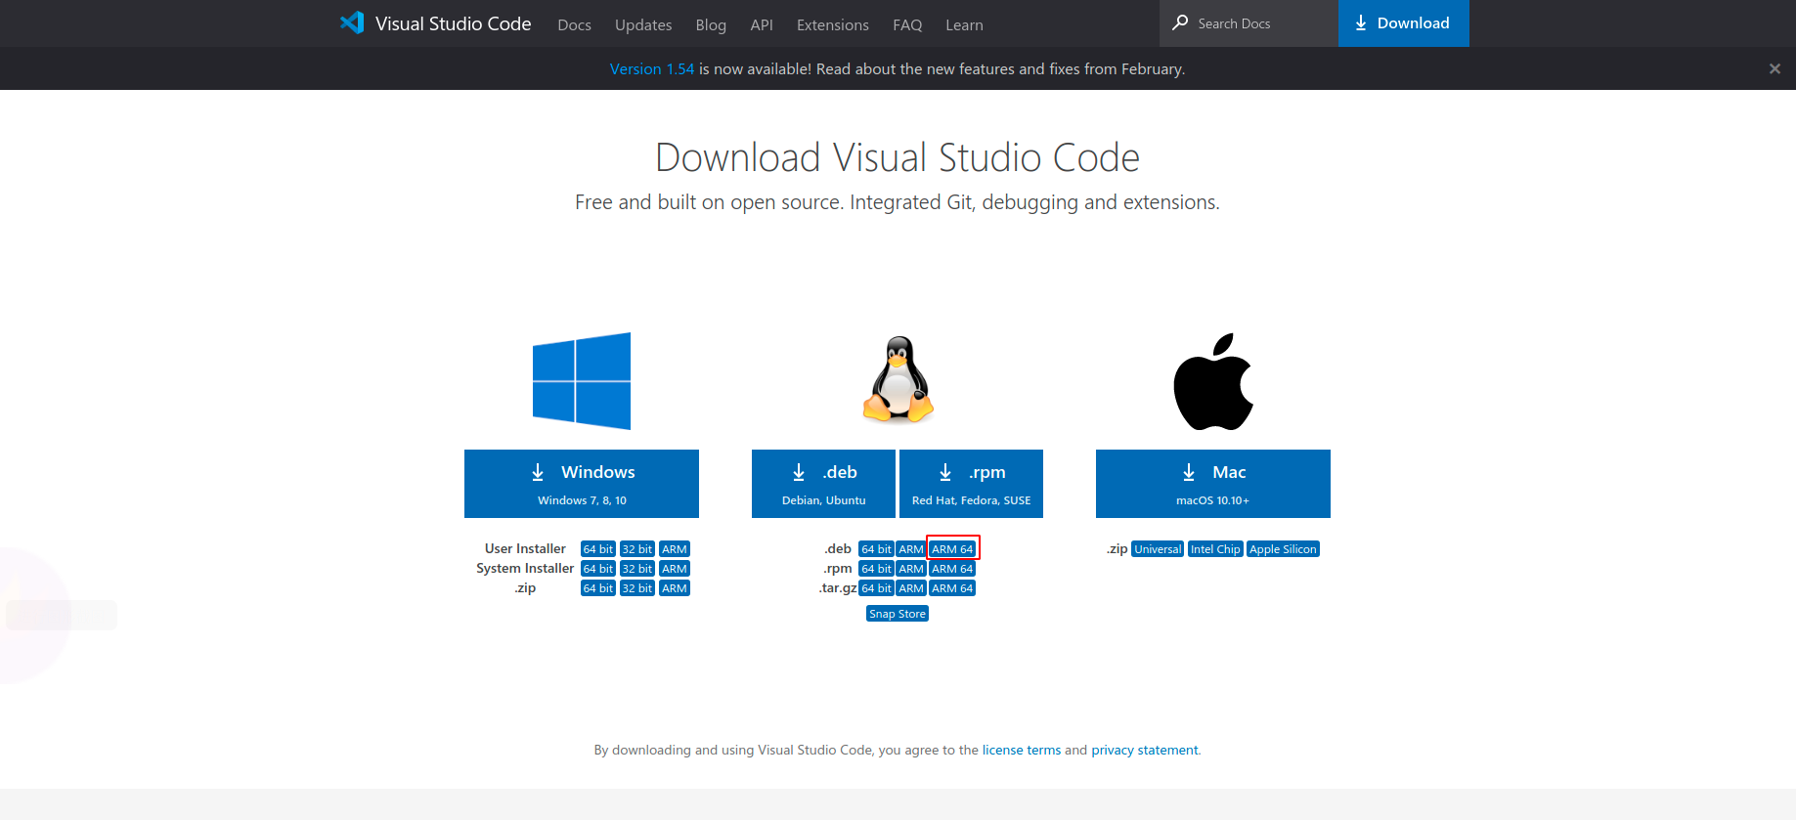Screen dimensions: 1796x820
Task: Click the large .rpm download button
Action: click(x=971, y=484)
